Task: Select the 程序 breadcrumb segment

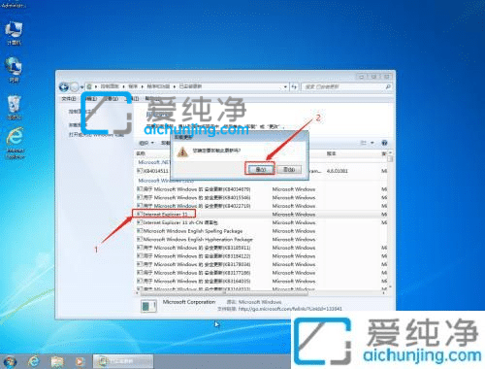Action: (x=133, y=86)
